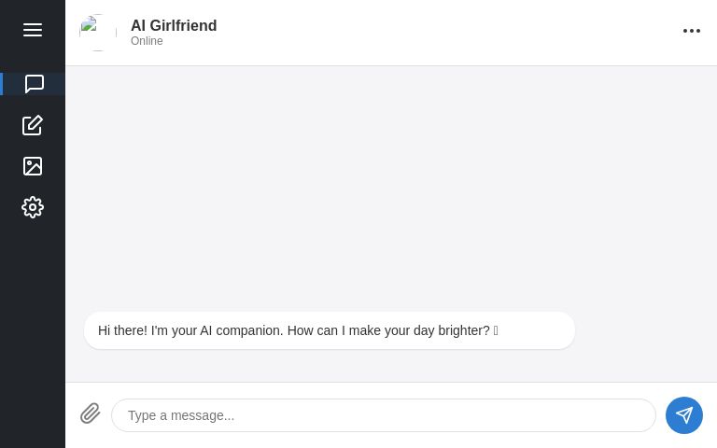Click the compose new note icon

pos(33,125)
